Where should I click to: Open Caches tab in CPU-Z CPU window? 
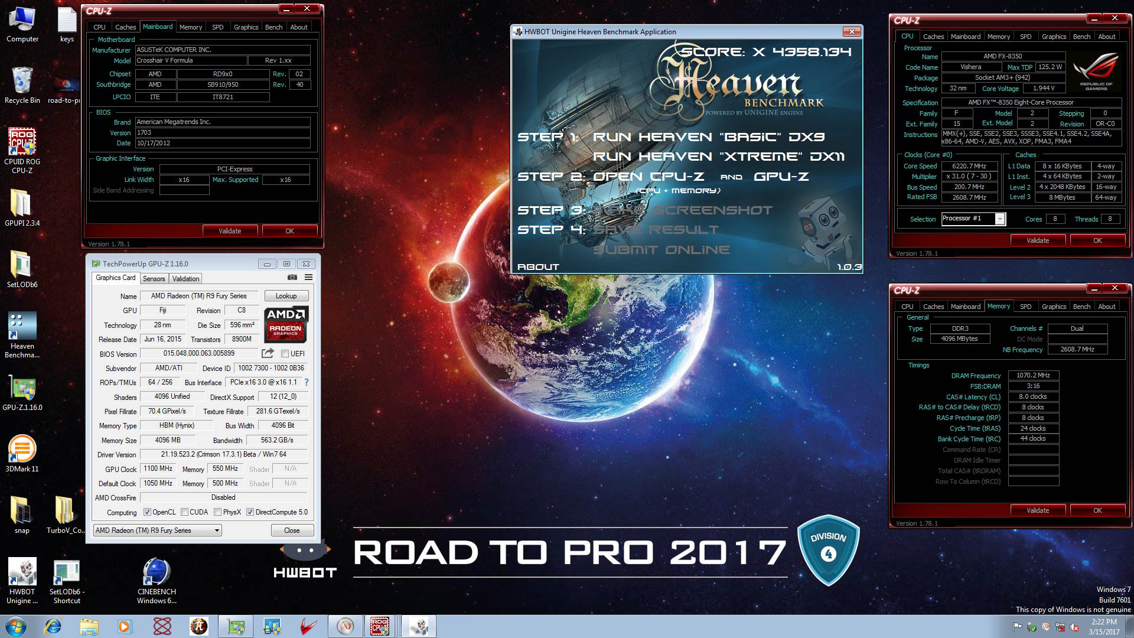934,37
